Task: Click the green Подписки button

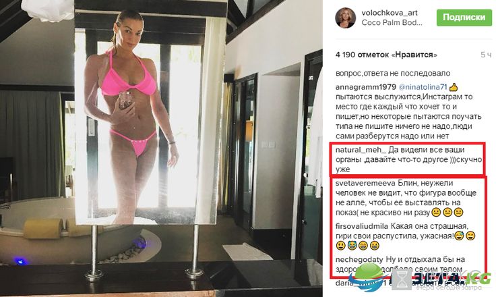Action: point(464,18)
